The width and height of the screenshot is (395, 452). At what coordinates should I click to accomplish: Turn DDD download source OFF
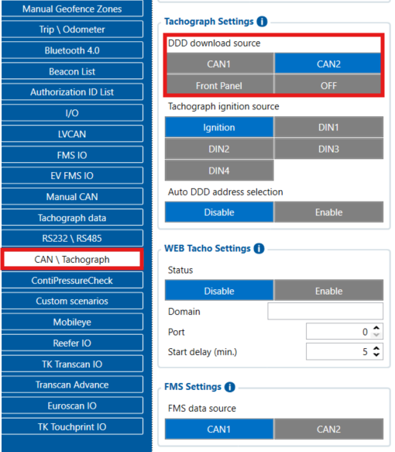click(328, 85)
